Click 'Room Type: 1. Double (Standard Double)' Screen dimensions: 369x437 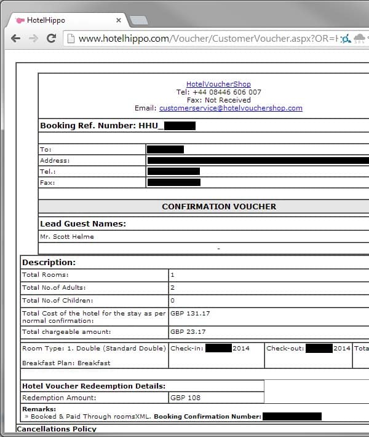[94, 349]
